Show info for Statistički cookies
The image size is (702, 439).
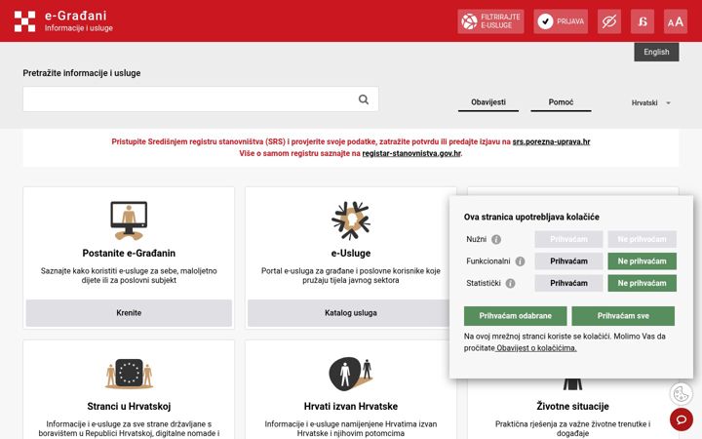(510, 283)
